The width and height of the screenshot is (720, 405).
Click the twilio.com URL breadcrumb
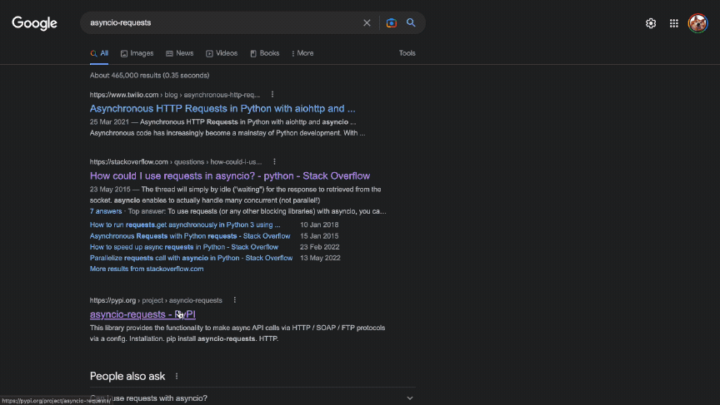pos(174,95)
